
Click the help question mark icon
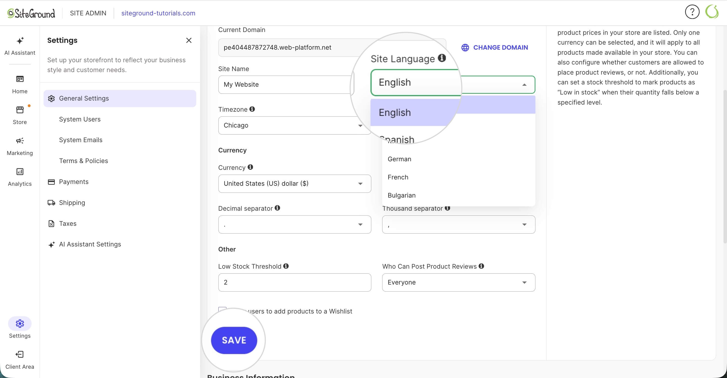tap(692, 12)
